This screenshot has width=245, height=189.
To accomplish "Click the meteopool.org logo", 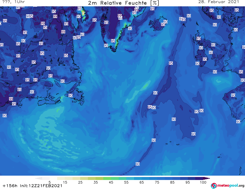I will click(x=228, y=186).
